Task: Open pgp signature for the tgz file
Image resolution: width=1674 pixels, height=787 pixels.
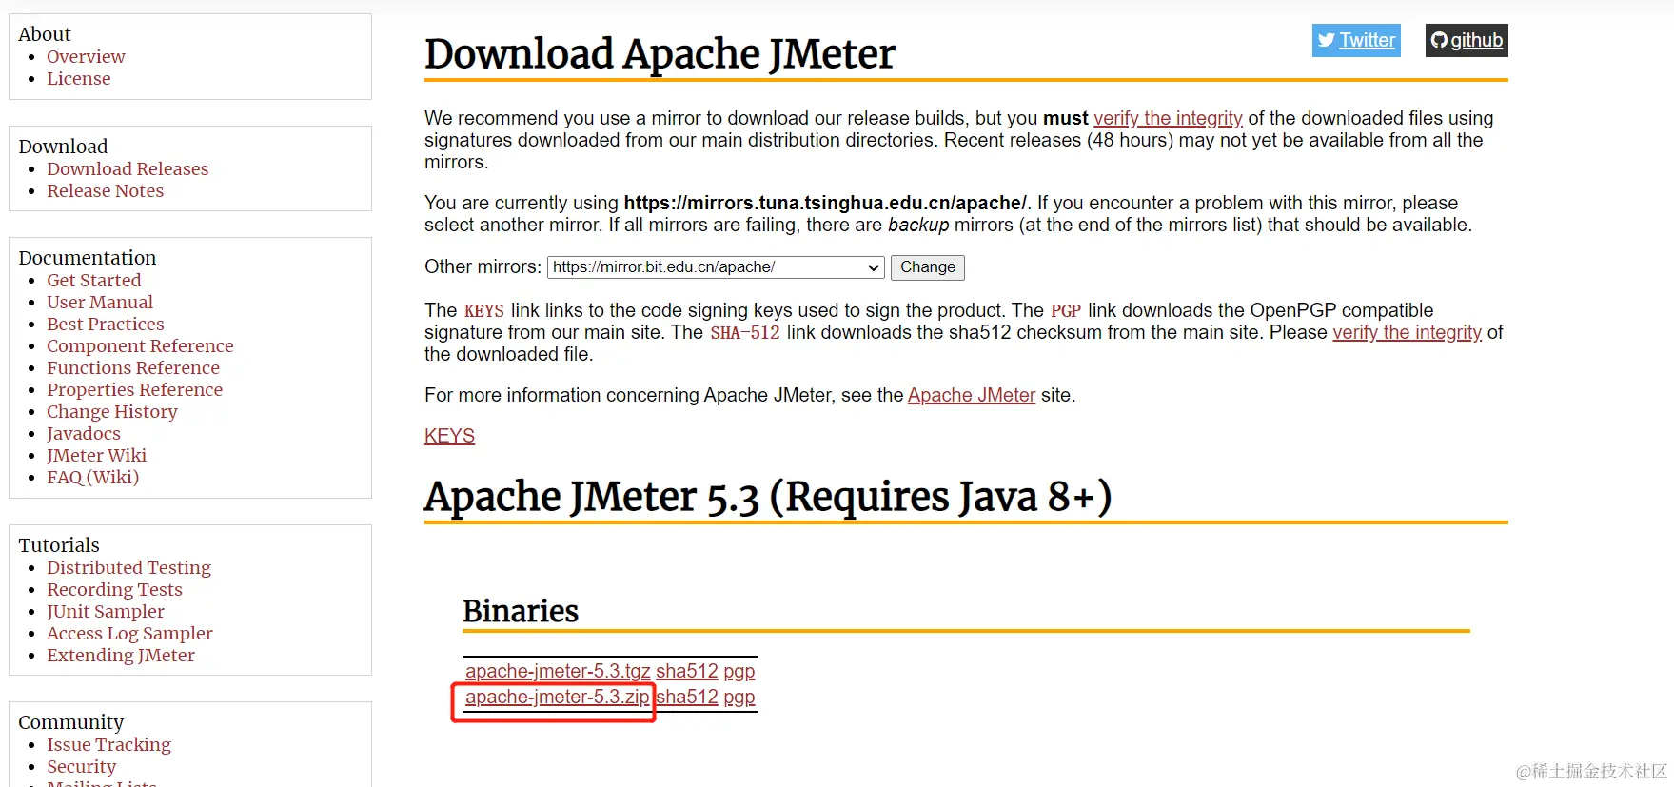Action: coord(739,671)
